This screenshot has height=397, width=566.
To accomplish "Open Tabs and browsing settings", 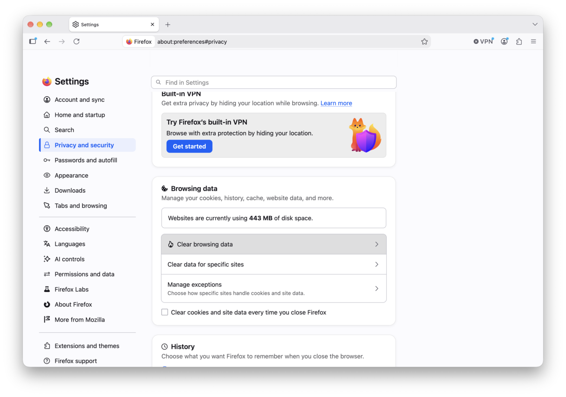I will point(88,206).
